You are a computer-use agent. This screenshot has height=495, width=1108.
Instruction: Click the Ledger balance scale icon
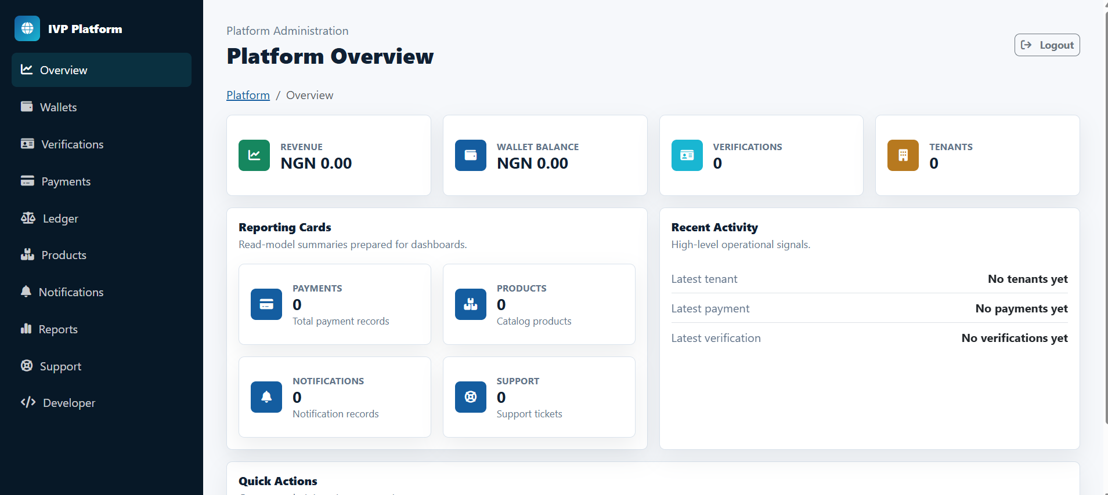tap(28, 218)
